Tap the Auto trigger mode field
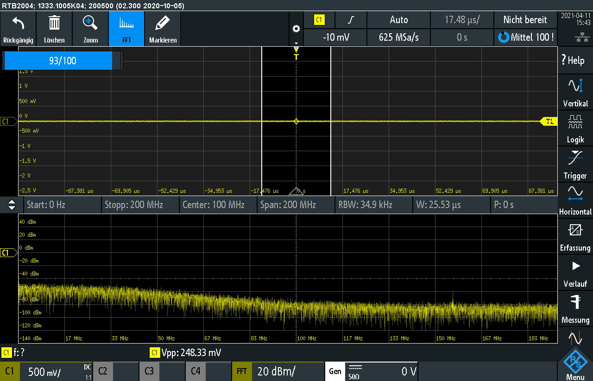 pos(398,20)
